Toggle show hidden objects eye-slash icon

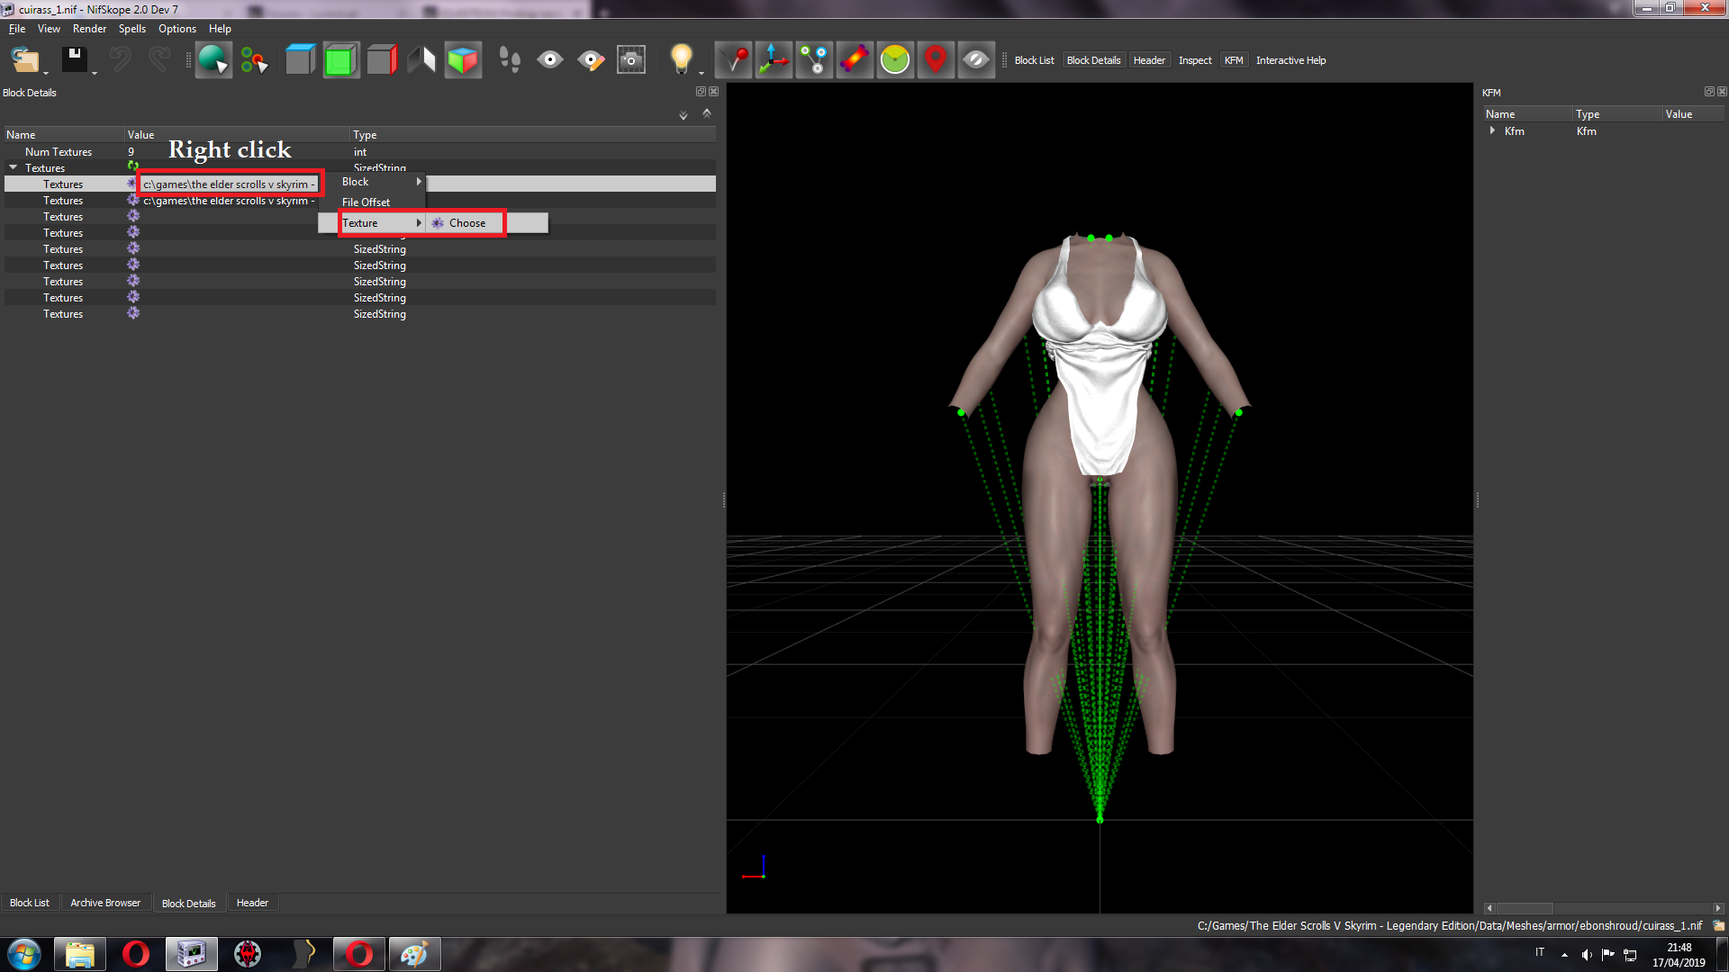976,60
